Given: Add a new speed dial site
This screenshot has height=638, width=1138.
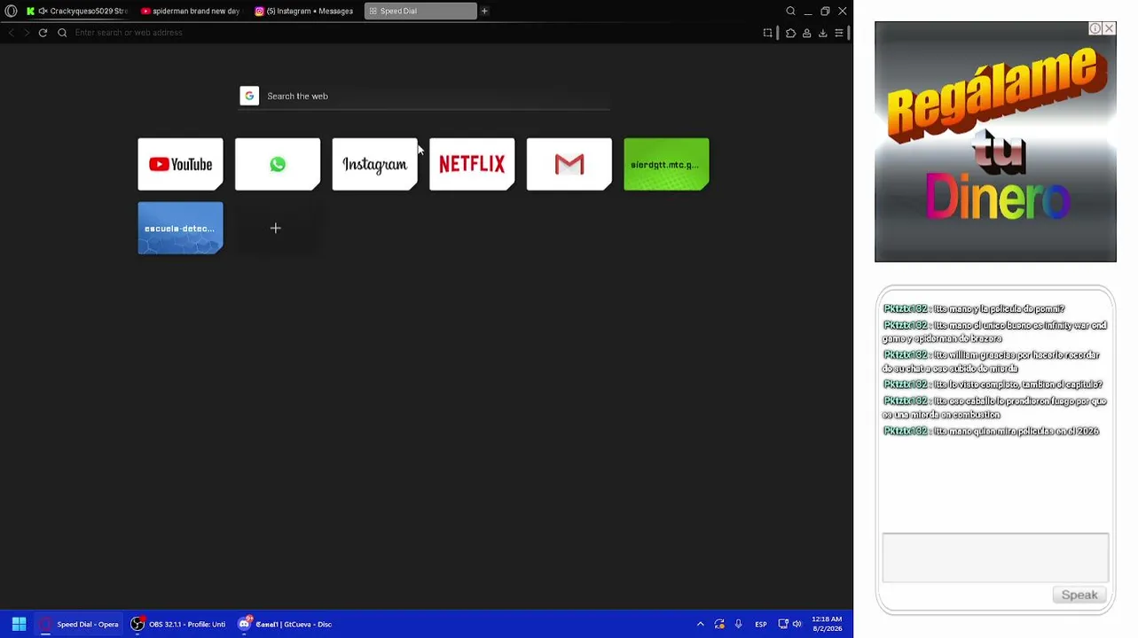Looking at the screenshot, I should tap(276, 228).
